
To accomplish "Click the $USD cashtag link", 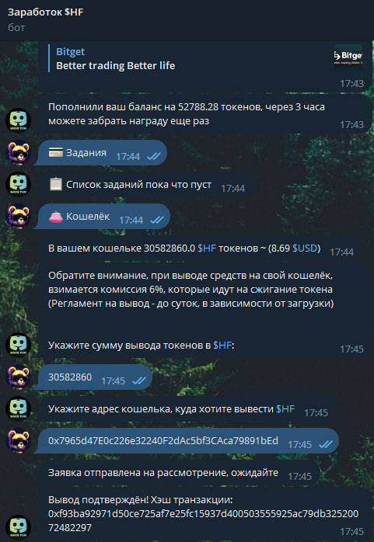I will [x=305, y=248].
